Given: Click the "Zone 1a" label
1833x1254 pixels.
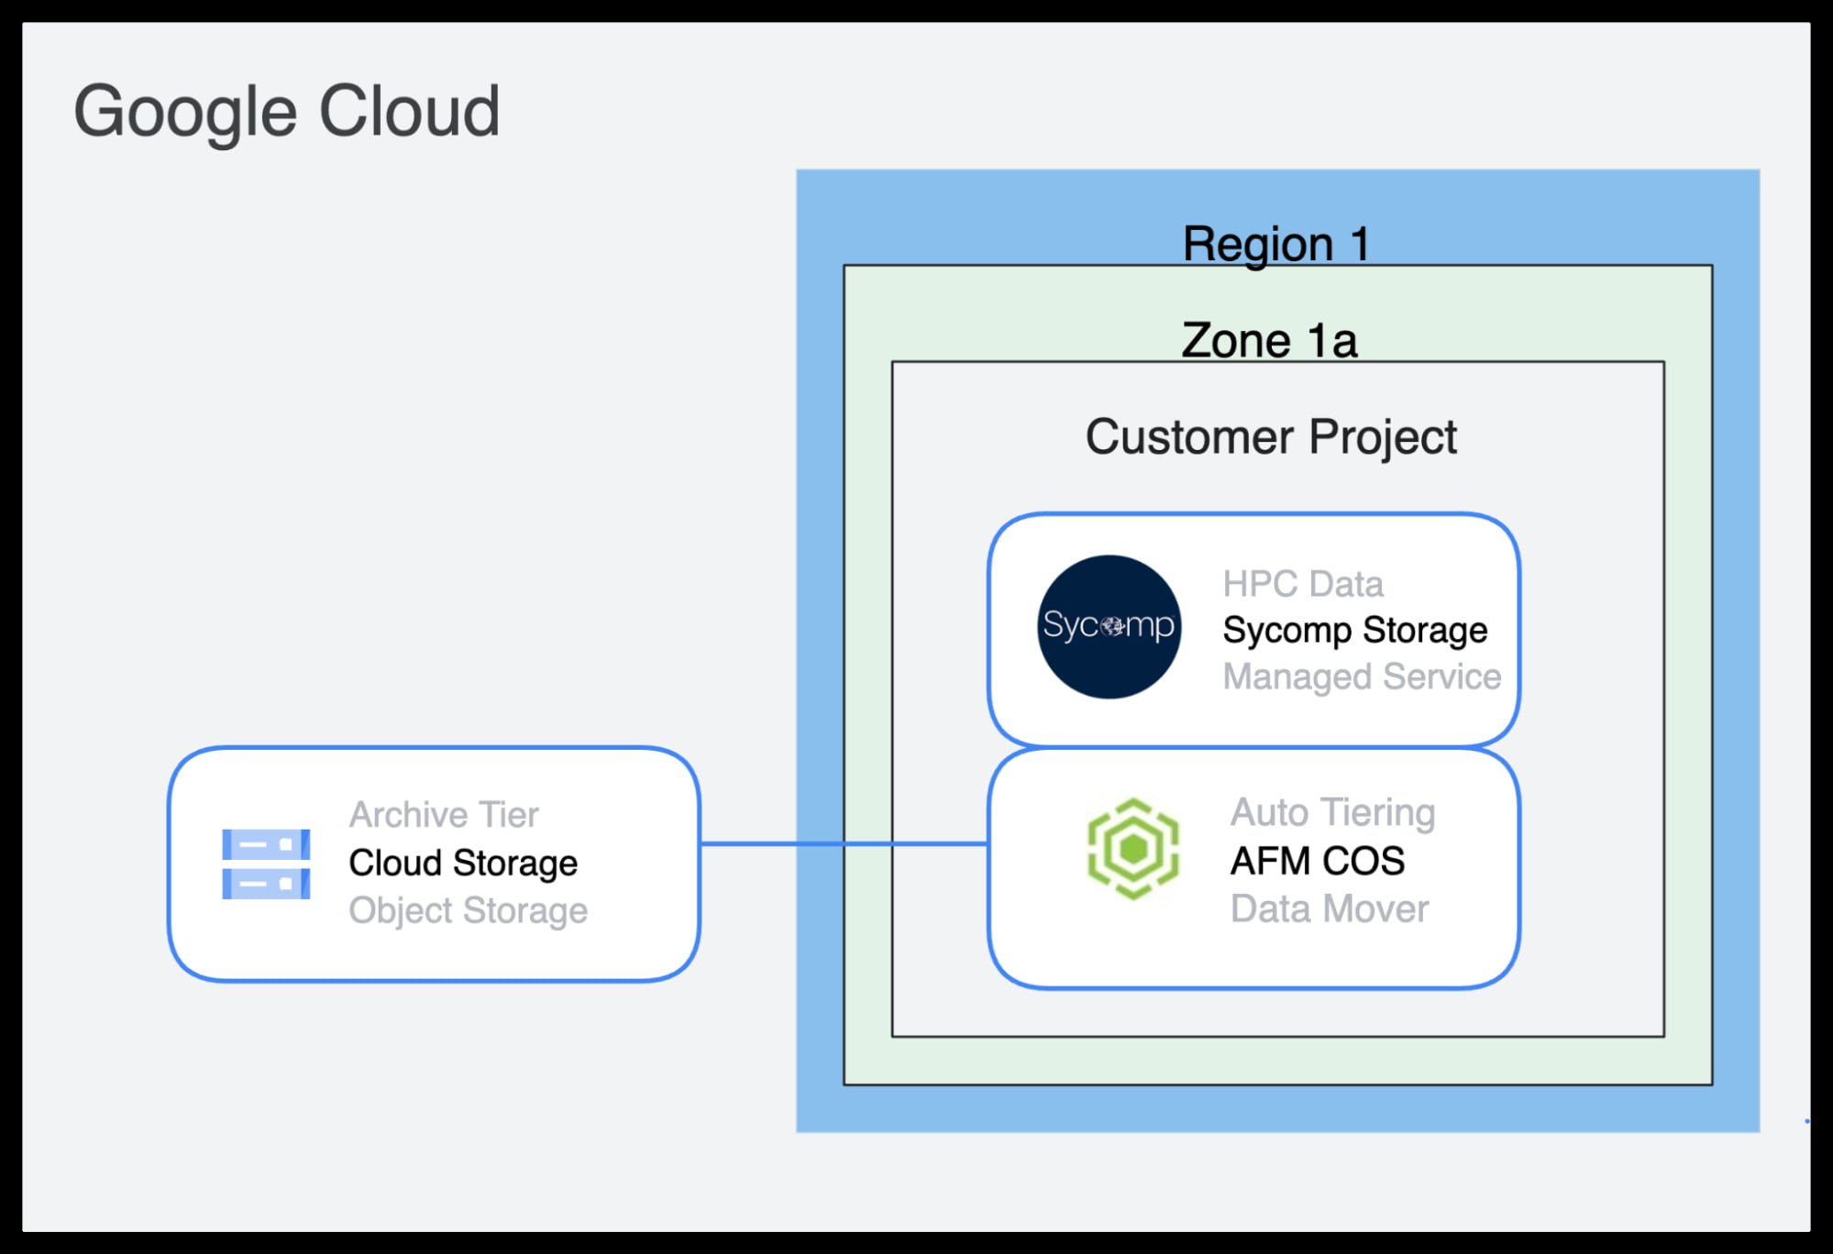Looking at the screenshot, I should click(x=1269, y=340).
